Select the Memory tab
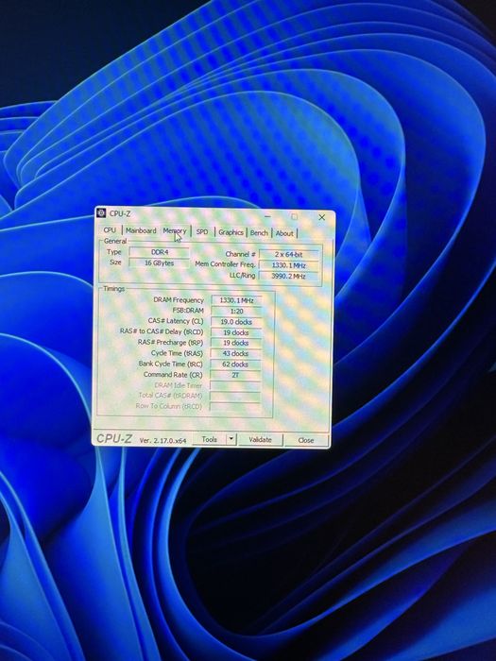Viewport: 496px width, 661px height. click(x=175, y=231)
